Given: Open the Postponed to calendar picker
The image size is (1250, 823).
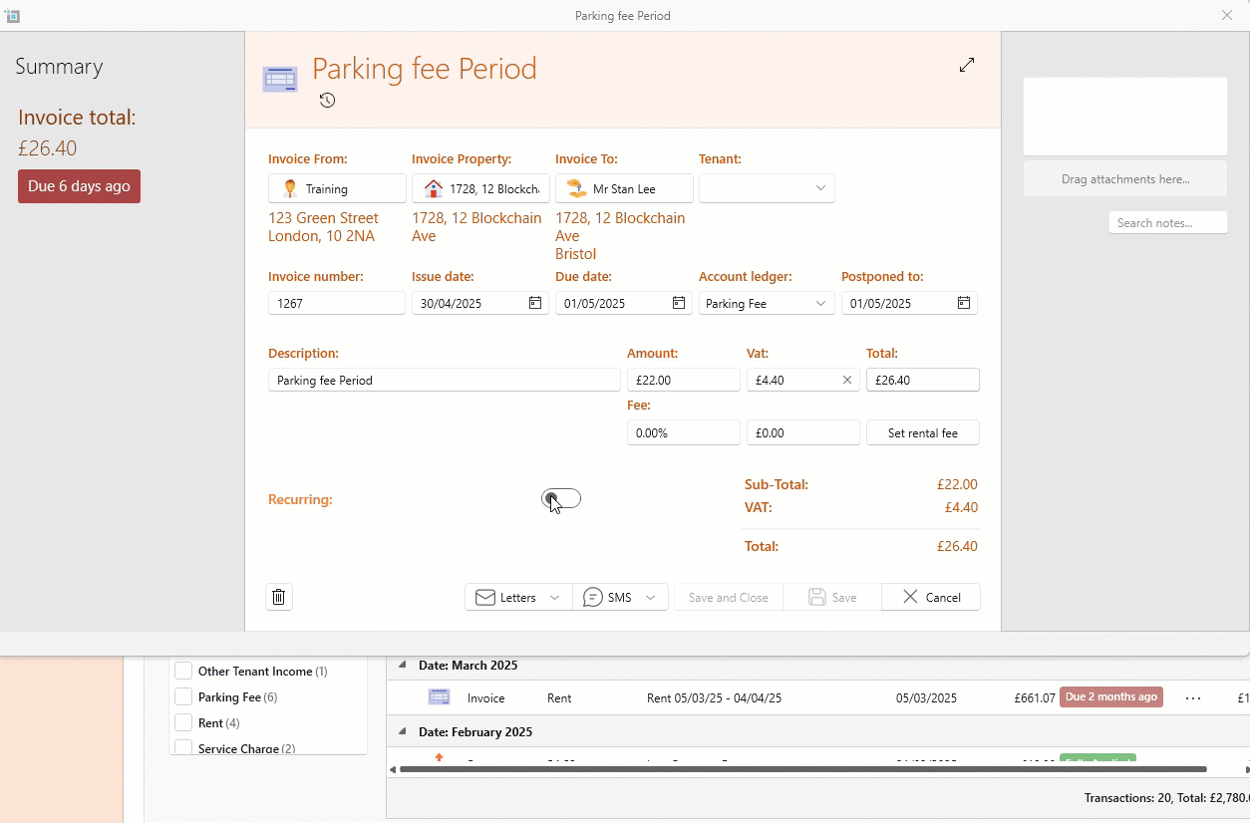Looking at the screenshot, I should tap(964, 303).
